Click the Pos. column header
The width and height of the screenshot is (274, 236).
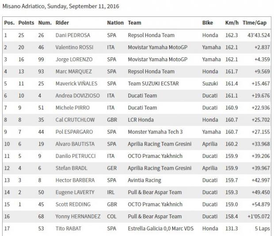coord(9,23)
